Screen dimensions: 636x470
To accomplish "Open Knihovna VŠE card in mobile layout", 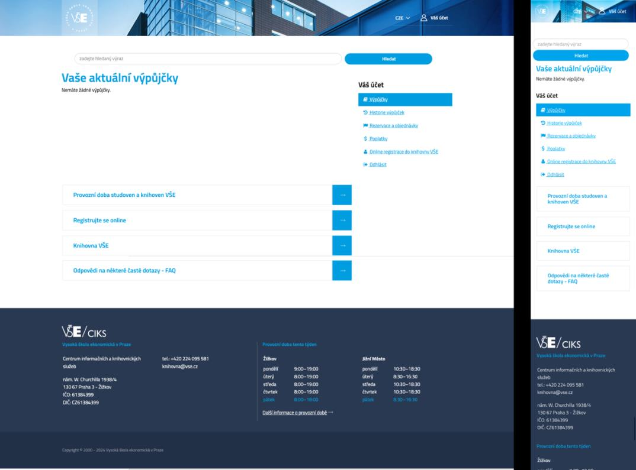I will tap(583, 251).
